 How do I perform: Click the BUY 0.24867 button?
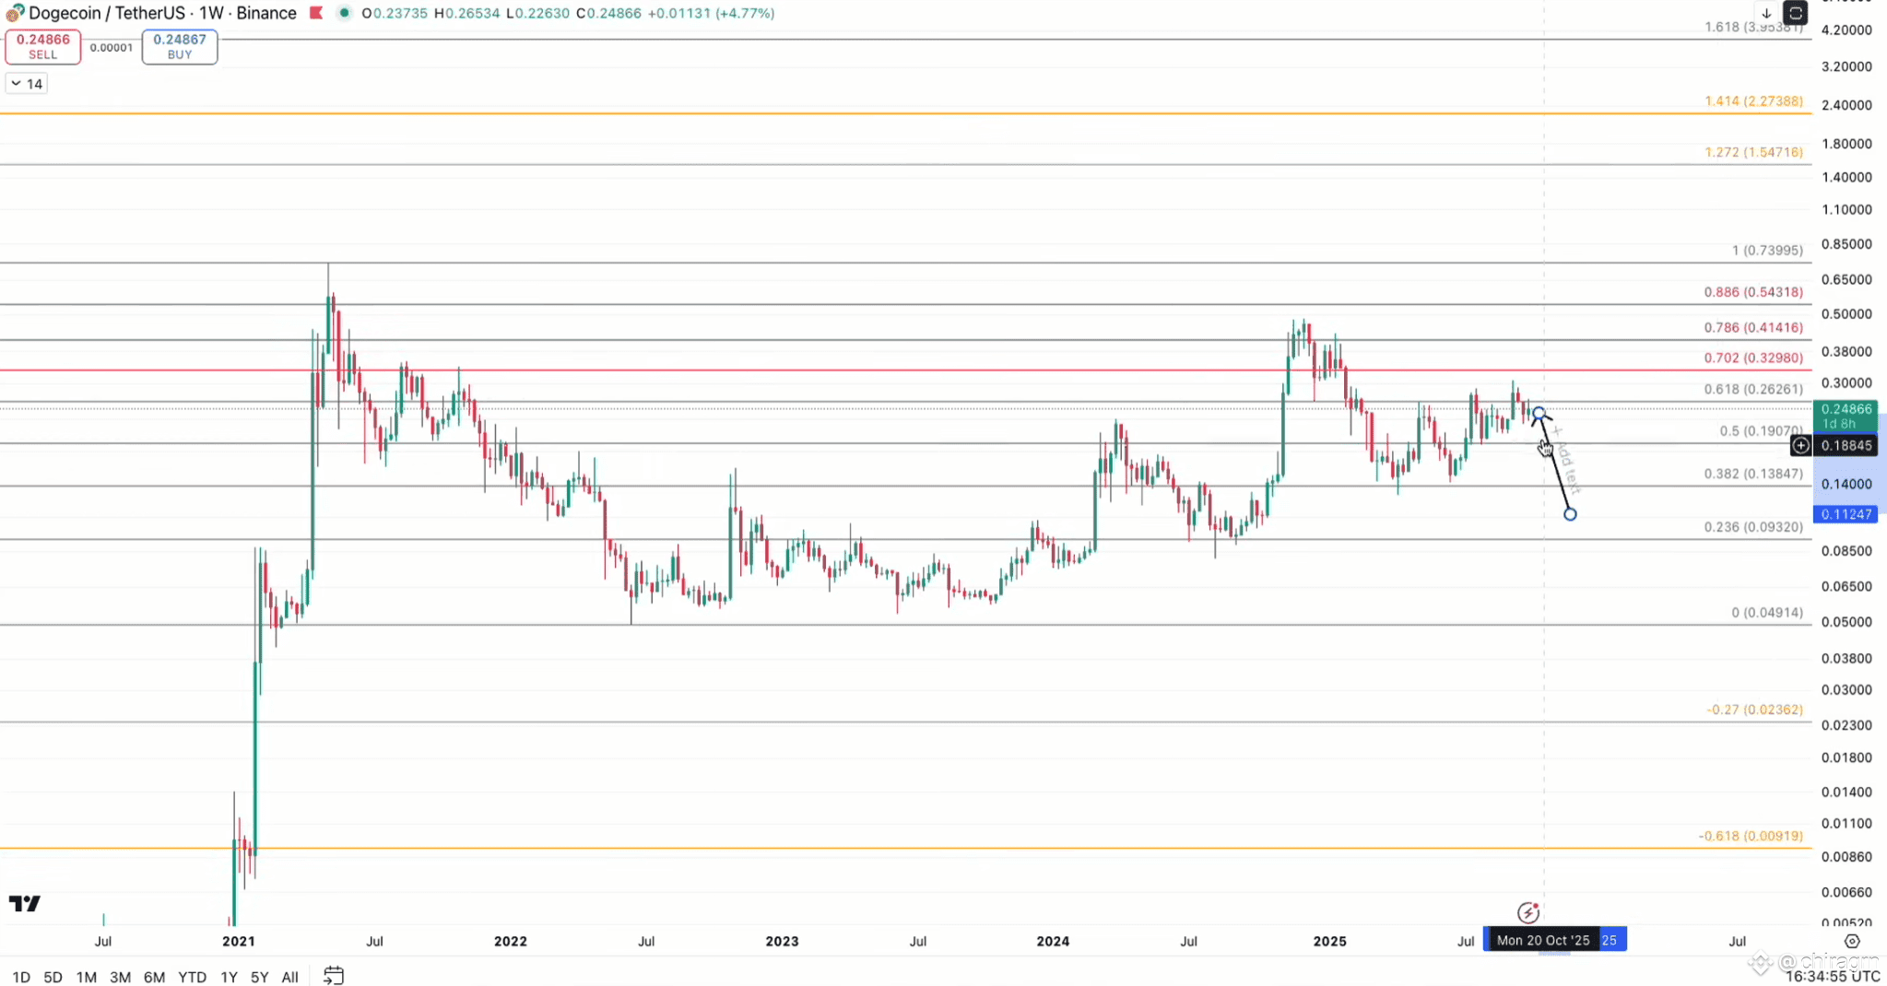(180, 47)
